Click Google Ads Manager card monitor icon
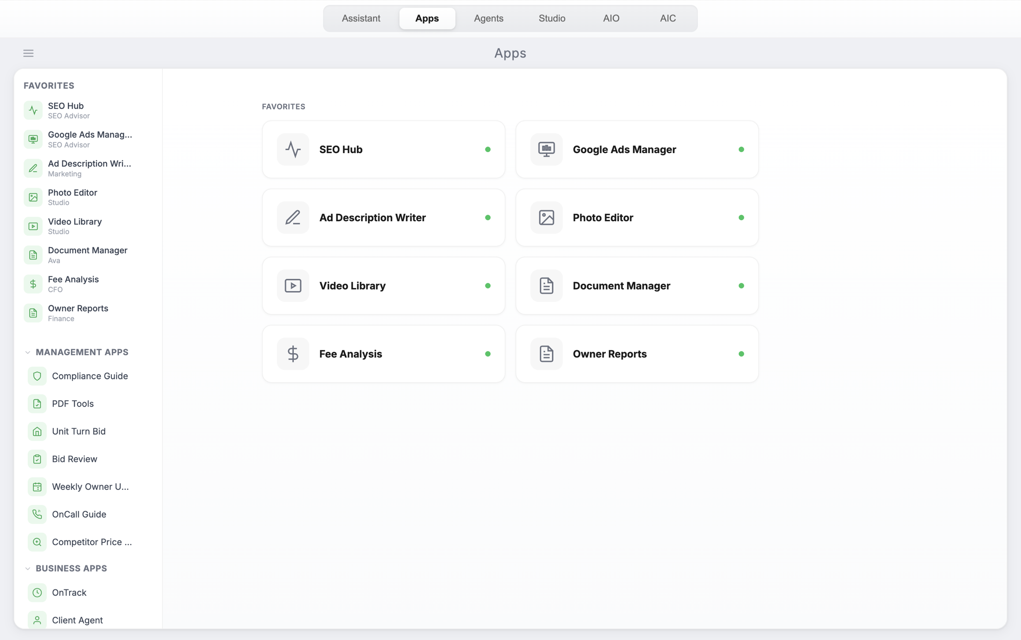 pos(546,149)
